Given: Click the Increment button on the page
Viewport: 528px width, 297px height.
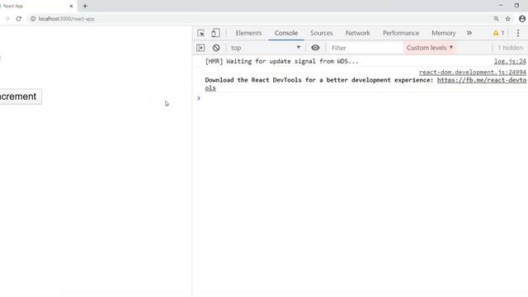Looking at the screenshot, I should click(20, 97).
